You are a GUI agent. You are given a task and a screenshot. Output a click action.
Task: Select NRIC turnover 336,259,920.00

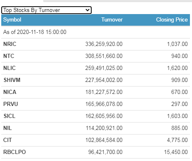[104, 44]
